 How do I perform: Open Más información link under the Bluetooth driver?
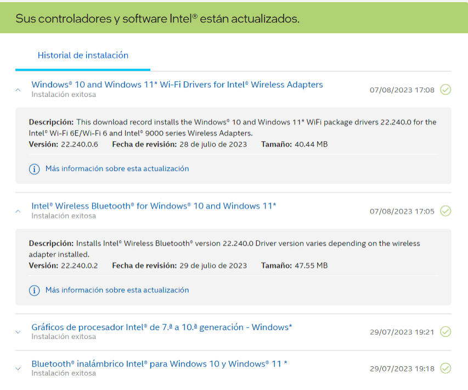117,290
